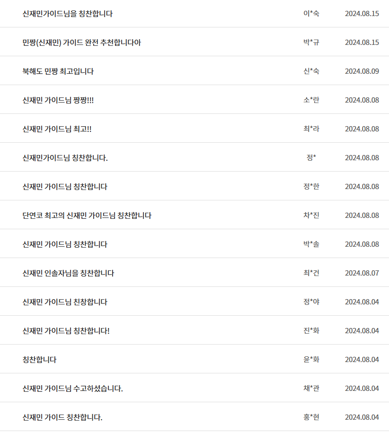Open post '북해도 민짱 최고입니다'
This screenshot has width=389, height=432.
tap(58, 71)
